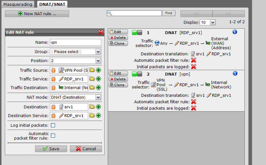The image size is (266, 165).
Task: Click the rule 2 title [vpn]
Action: (x=185, y=74)
